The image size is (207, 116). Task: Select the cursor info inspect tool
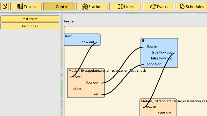point(5,6)
